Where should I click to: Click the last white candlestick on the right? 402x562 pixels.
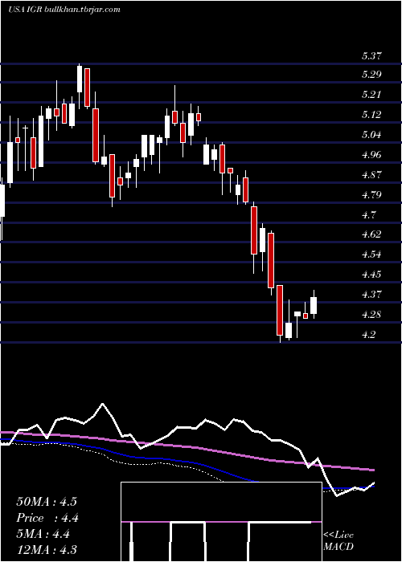[314, 305]
